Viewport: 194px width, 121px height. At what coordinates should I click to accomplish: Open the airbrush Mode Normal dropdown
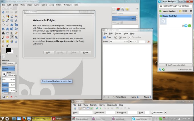tap(11, 63)
